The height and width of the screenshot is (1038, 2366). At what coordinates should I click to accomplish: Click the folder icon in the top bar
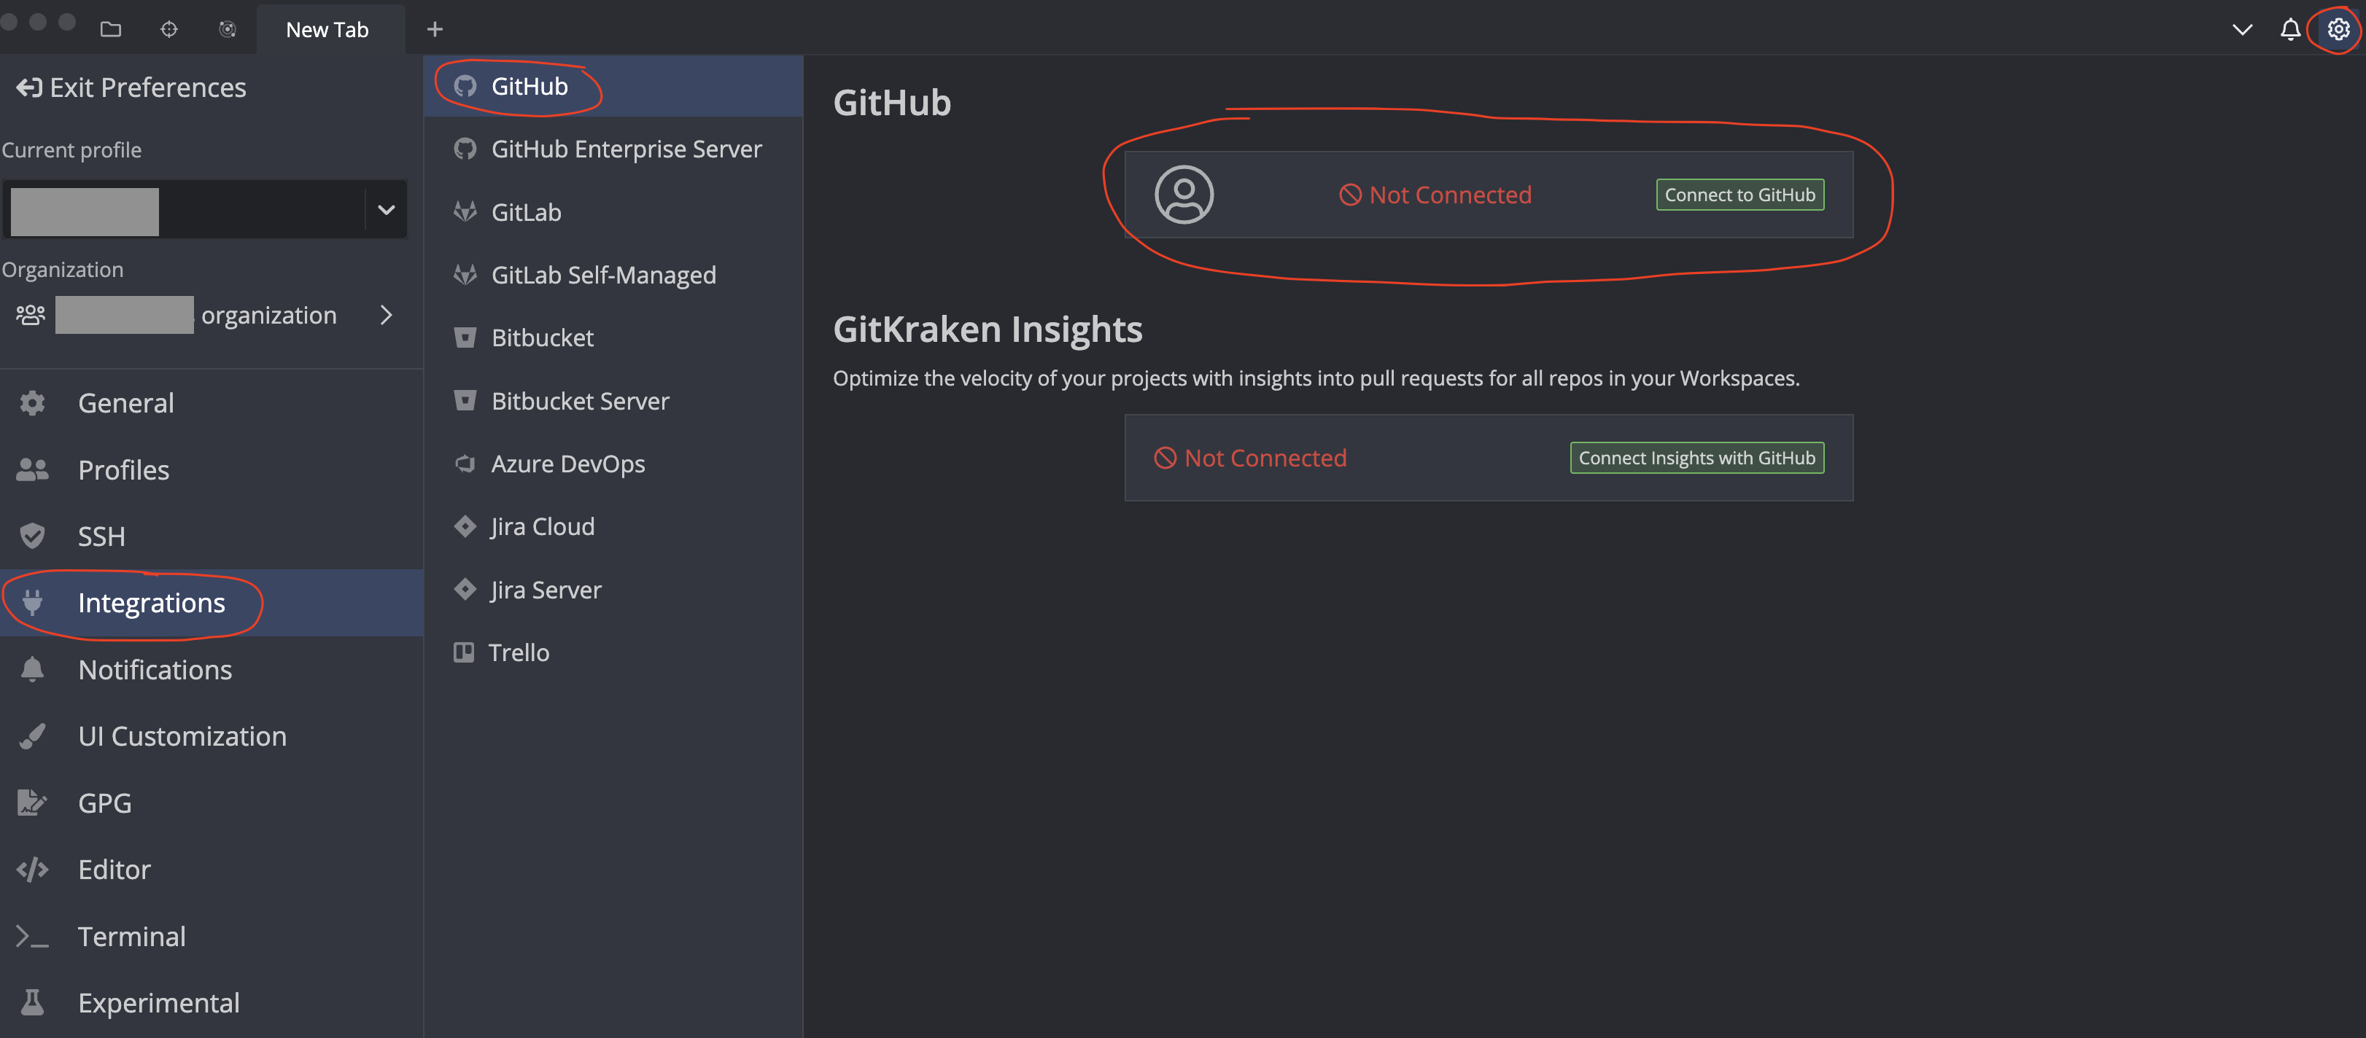click(x=111, y=29)
